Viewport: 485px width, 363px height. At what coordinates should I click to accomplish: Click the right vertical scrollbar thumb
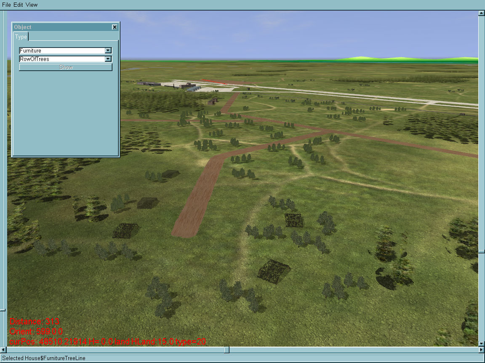point(481,251)
